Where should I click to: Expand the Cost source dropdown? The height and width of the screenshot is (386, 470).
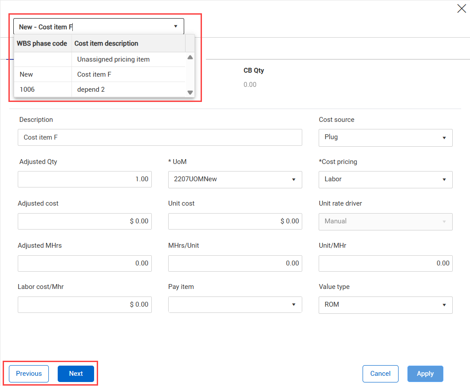(385, 137)
